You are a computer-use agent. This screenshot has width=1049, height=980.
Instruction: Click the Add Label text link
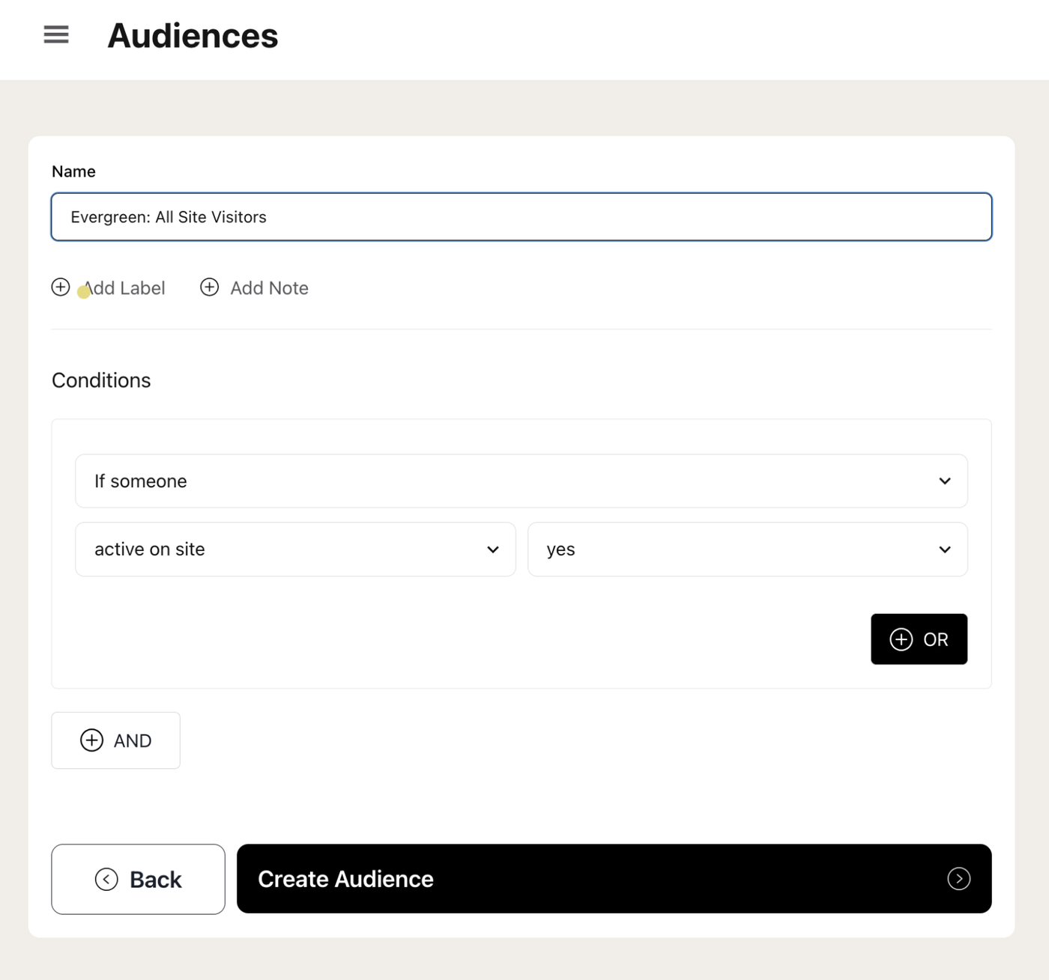coord(125,288)
